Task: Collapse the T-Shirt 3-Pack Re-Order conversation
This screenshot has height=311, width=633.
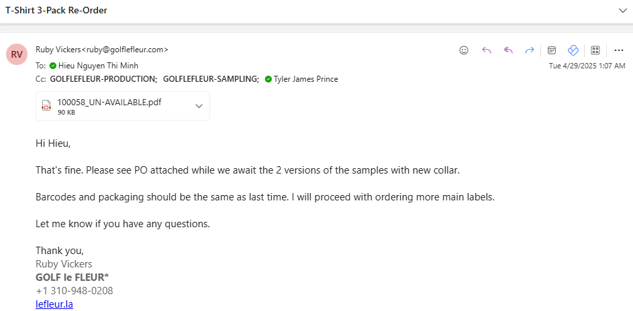Action: pos(622,11)
